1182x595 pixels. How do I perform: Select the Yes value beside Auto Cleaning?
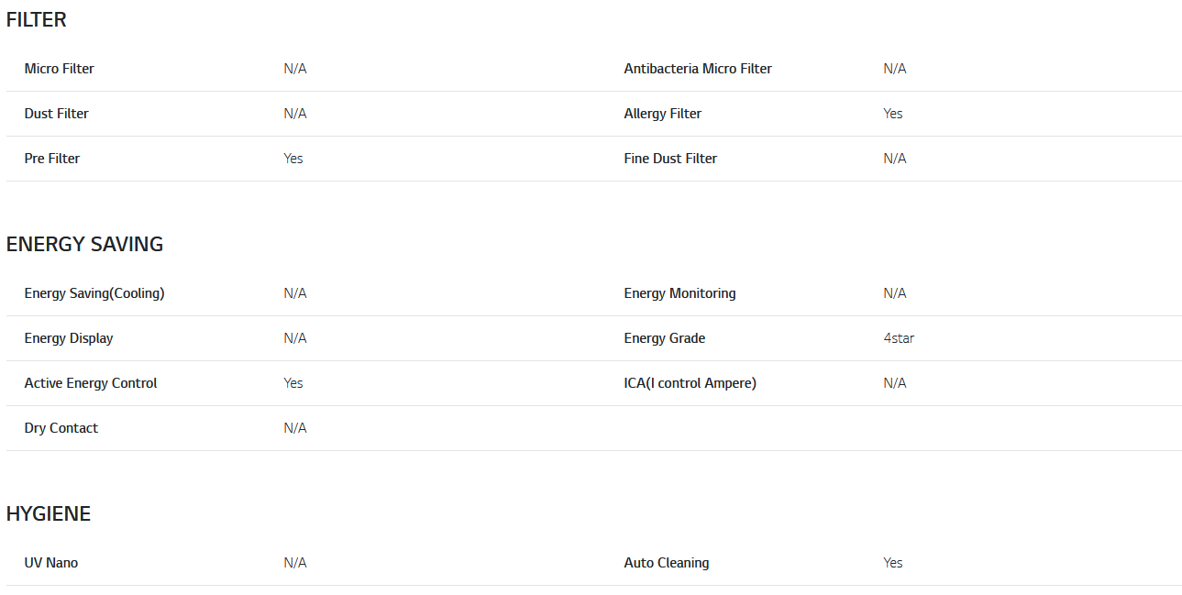point(893,563)
